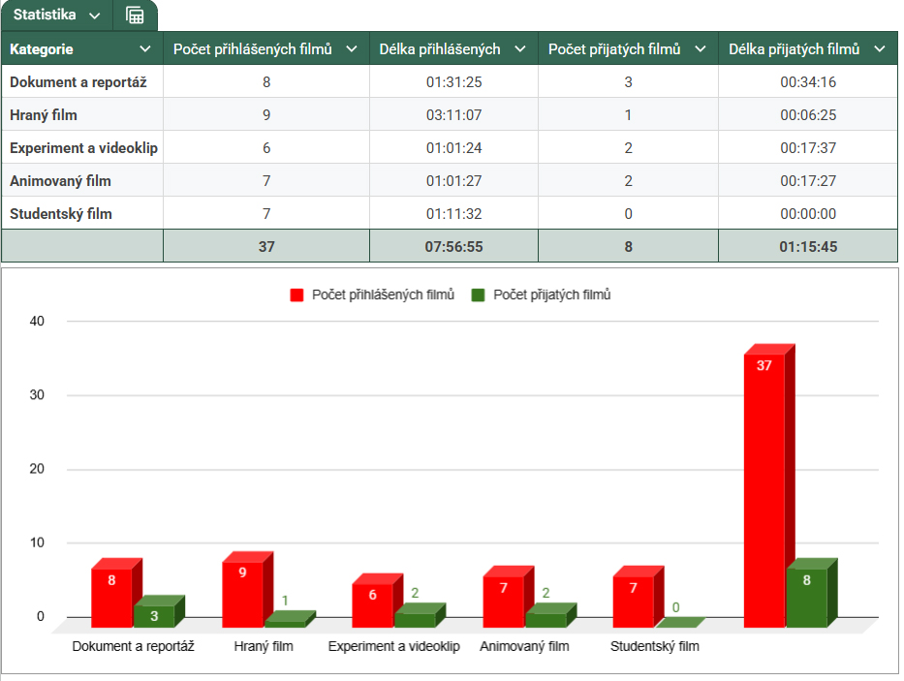The height and width of the screenshot is (681, 904).
Task: Click the total duration cell 01:15:45
Action: pos(807,247)
